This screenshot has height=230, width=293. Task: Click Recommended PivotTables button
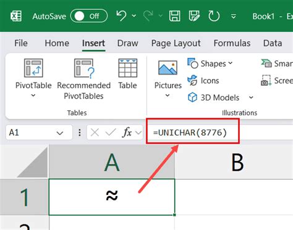pos(84,80)
